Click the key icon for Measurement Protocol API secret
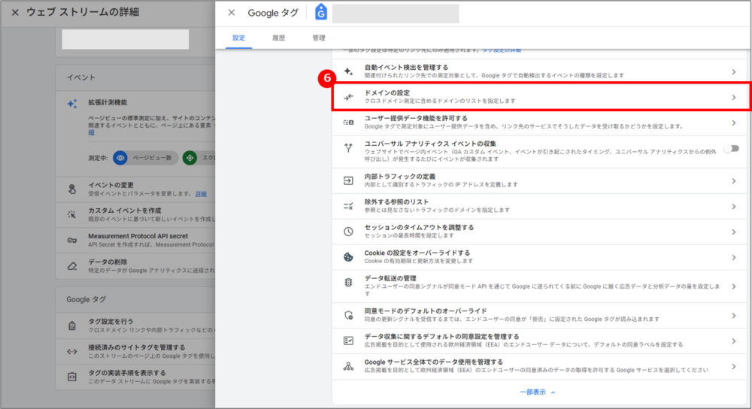Image resolution: width=752 pixels, height=409 pixels. pyautogui.click(x=72, y=241)
